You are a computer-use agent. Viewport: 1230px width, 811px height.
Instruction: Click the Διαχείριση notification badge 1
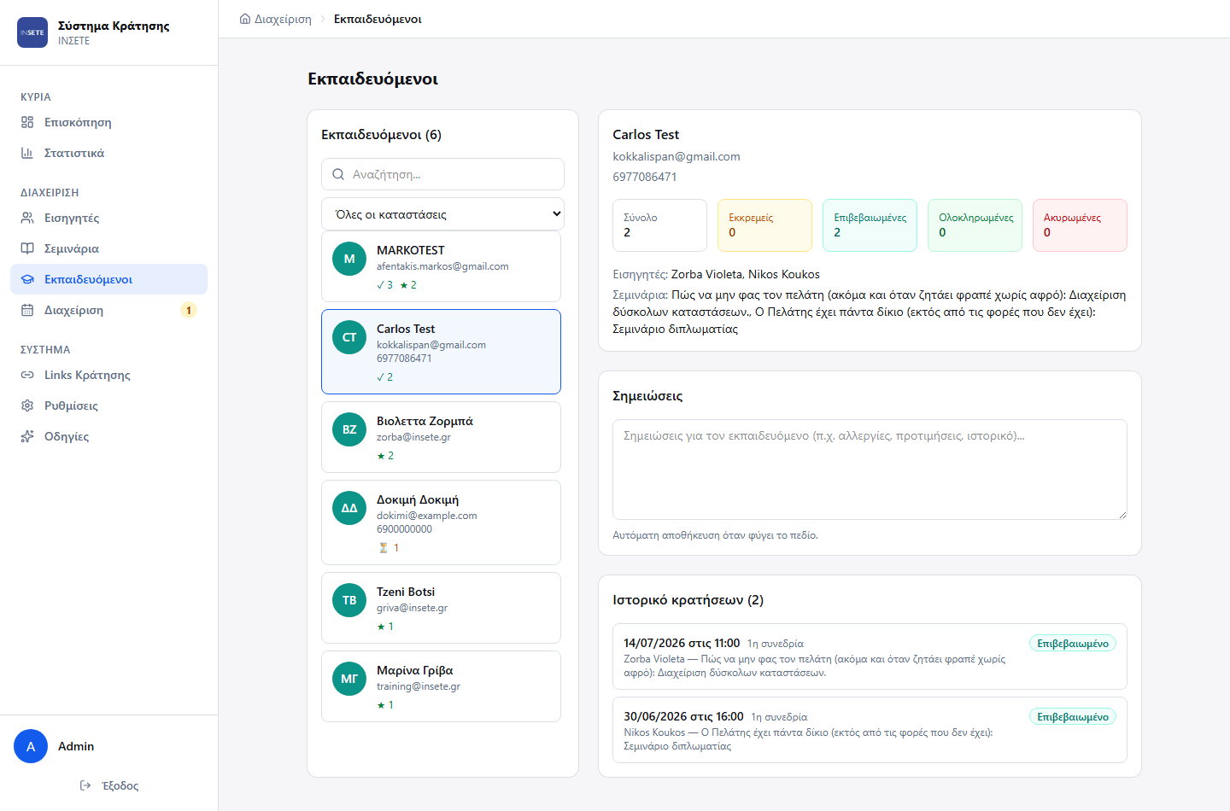point(189,310)
